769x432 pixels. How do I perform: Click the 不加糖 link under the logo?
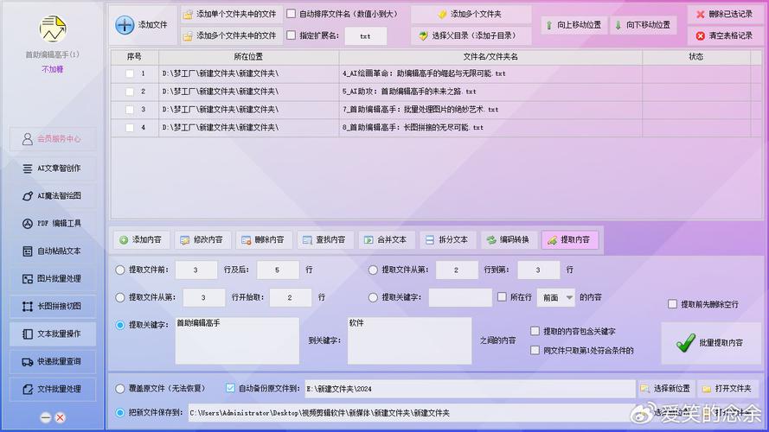pyautogui.click(x=53, y=69)
